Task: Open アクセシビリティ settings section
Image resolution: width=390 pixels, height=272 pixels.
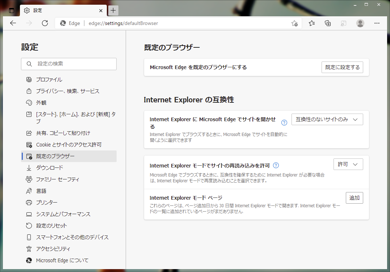Action: tap(69, 248)
